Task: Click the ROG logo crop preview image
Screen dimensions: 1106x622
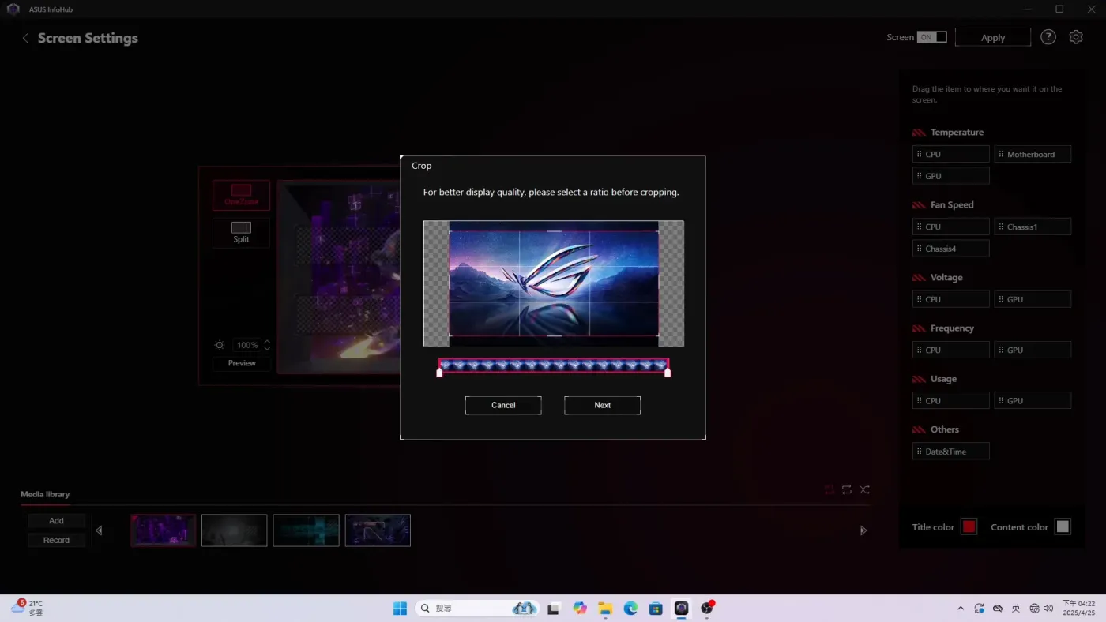Action: click(554, 283)
